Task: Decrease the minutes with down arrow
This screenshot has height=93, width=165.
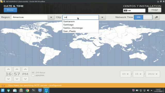Action: click(17, 79)
